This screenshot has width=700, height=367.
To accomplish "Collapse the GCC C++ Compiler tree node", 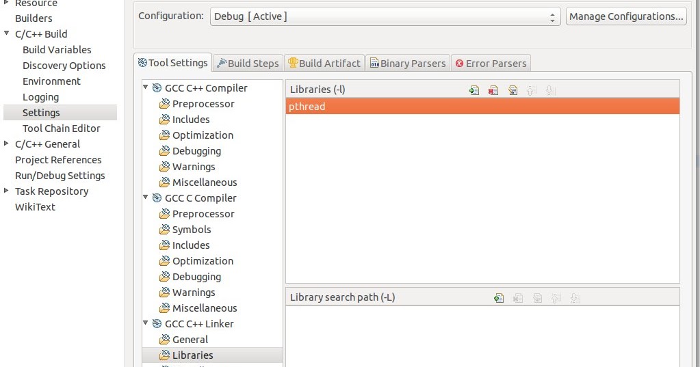I will pyautogui.click(x=146, y=87).
